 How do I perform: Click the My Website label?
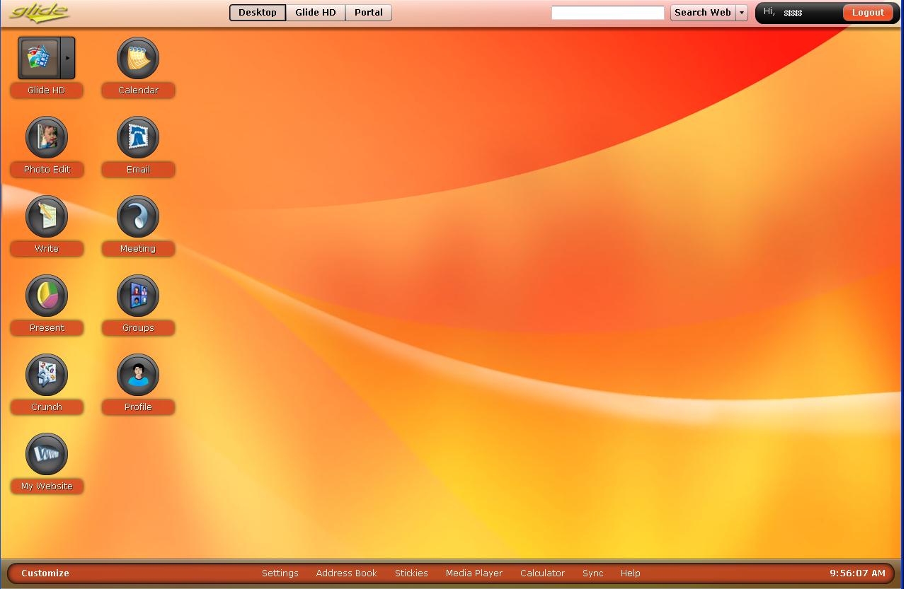(47, 486)
